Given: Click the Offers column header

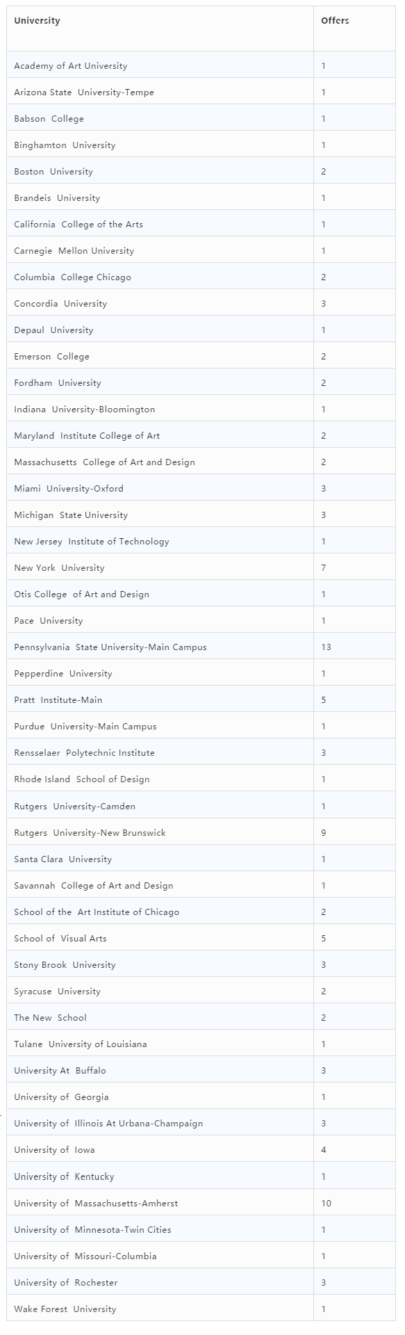Looking at the screenshot, I should (x=335, y=21).
